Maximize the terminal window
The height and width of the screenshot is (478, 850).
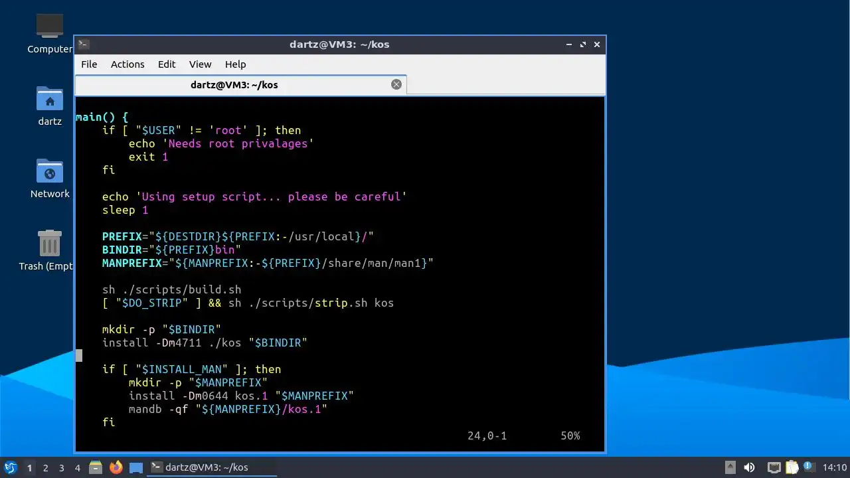pos(583,44)
